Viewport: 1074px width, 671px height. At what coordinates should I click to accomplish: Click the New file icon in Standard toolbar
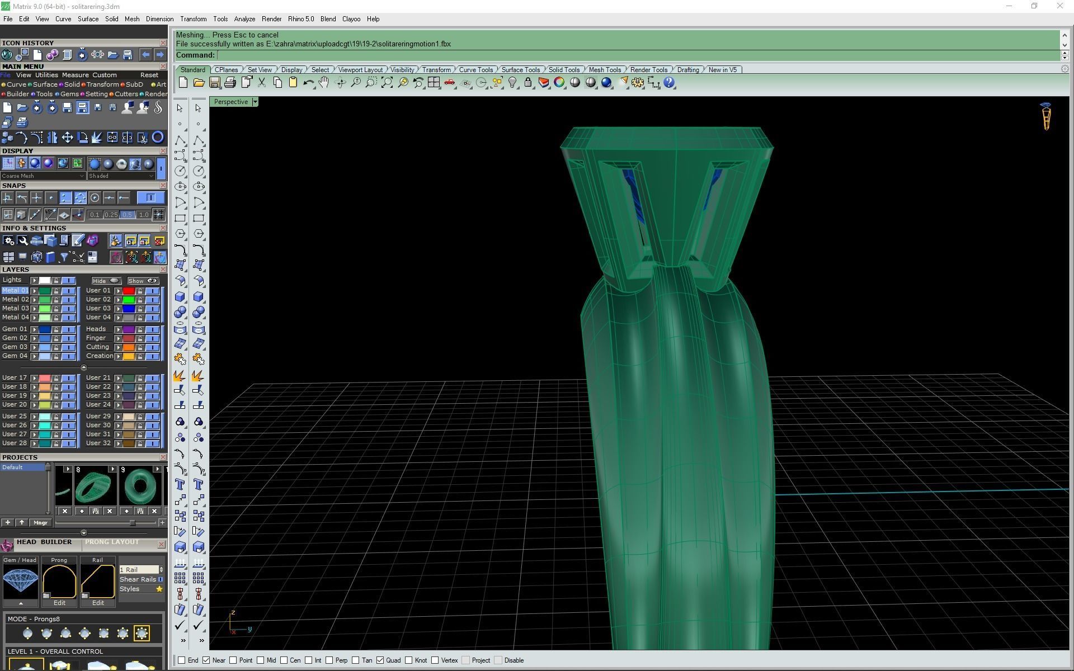pos(183,83)
